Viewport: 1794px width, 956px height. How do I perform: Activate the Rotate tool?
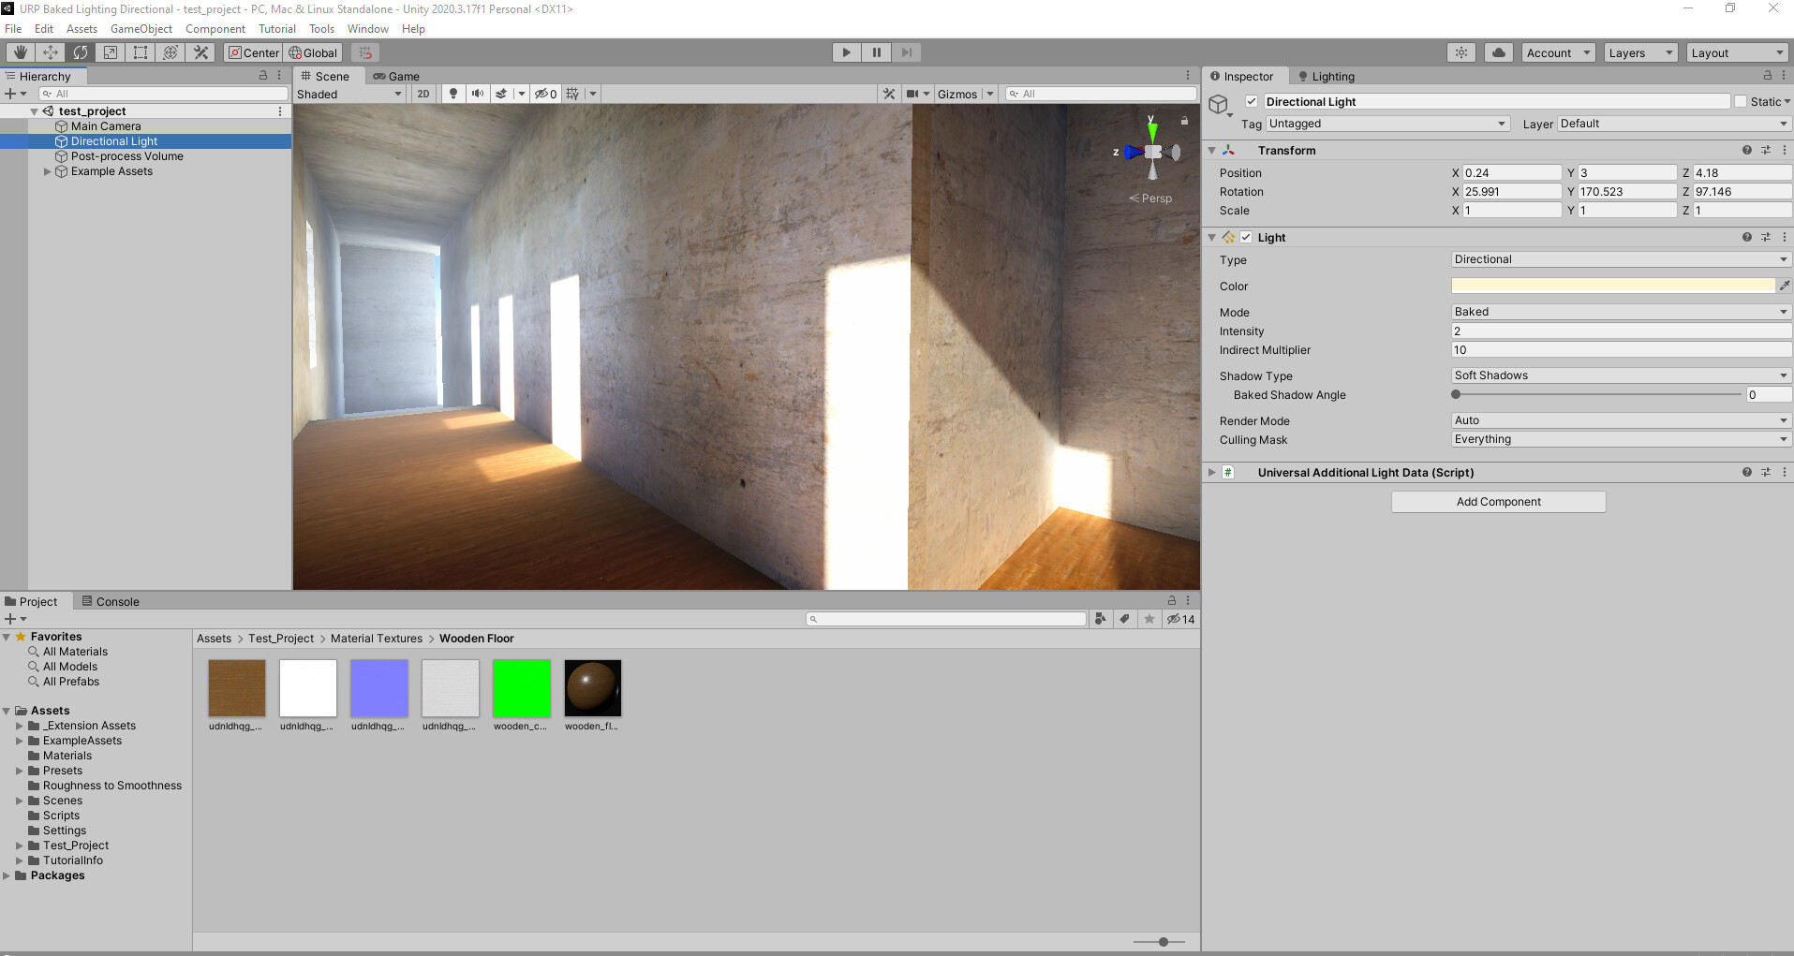[x=80, y=52]
